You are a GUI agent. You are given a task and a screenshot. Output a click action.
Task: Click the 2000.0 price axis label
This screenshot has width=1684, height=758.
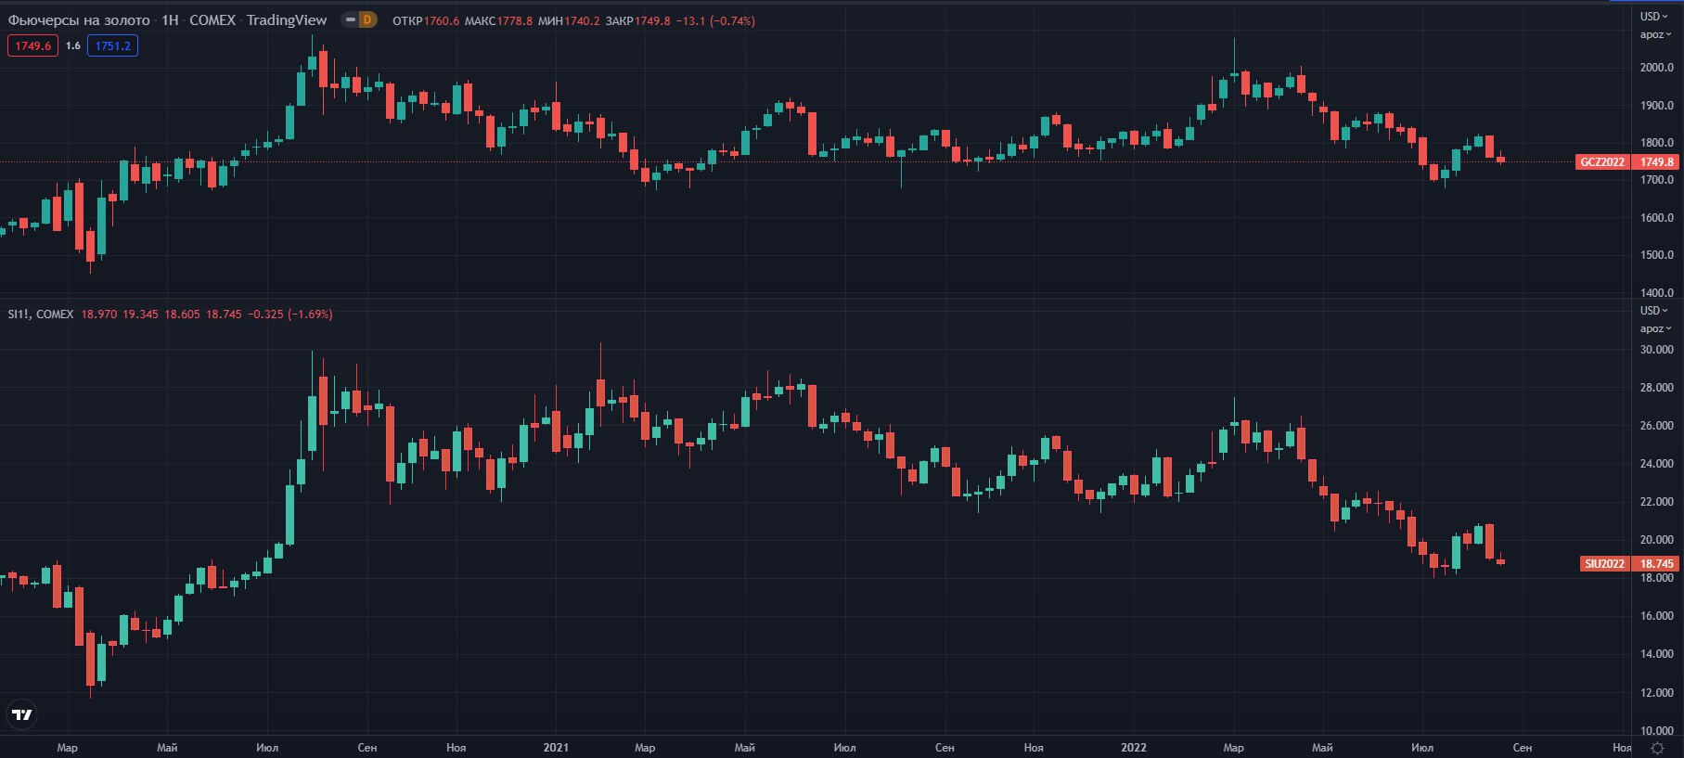coord(1657,68)
